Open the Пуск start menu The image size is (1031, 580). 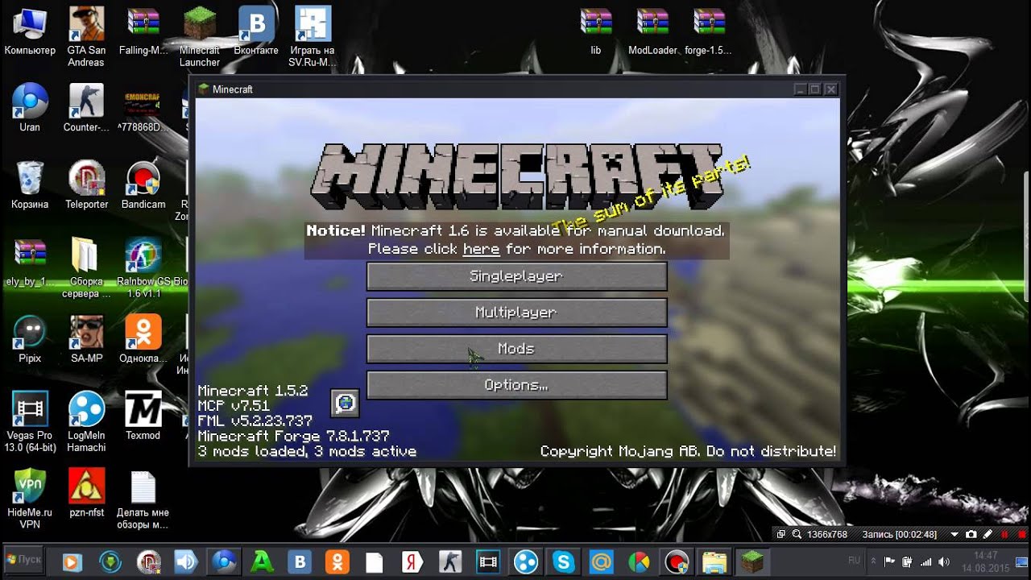[23, 560]
